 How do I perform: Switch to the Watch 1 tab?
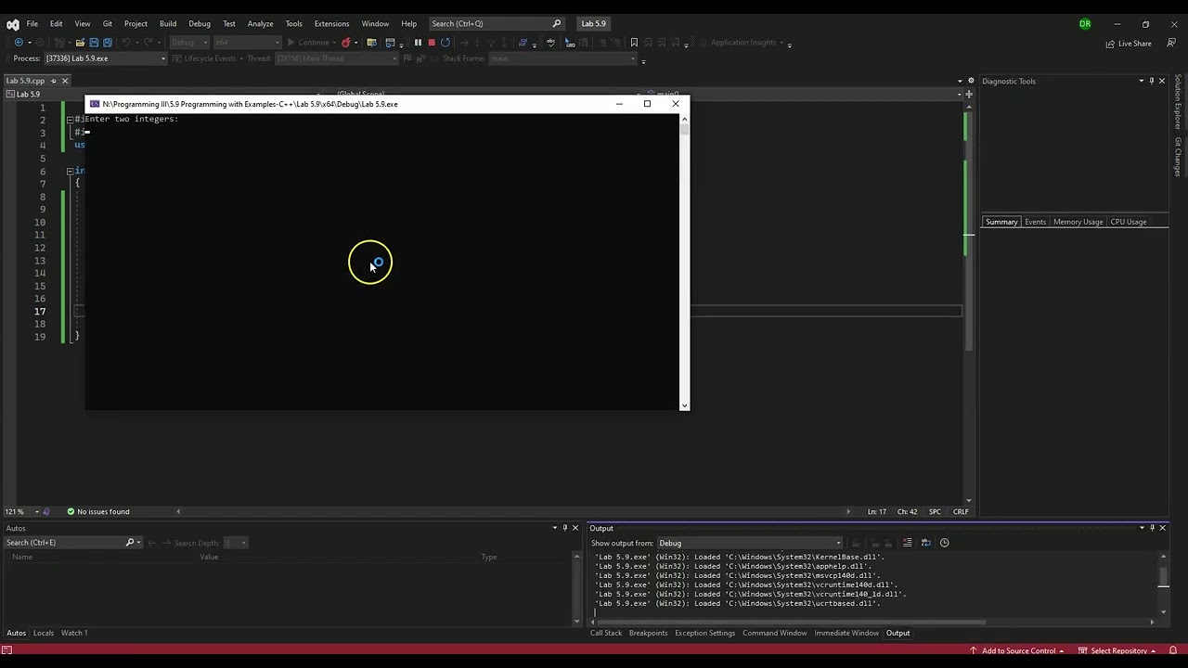tap(74, 633)
